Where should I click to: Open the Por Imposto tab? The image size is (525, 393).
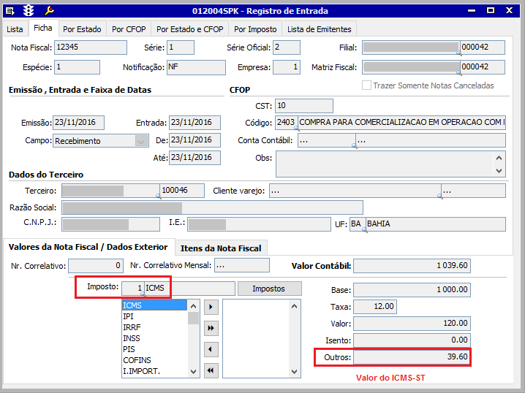click(255, 29)
